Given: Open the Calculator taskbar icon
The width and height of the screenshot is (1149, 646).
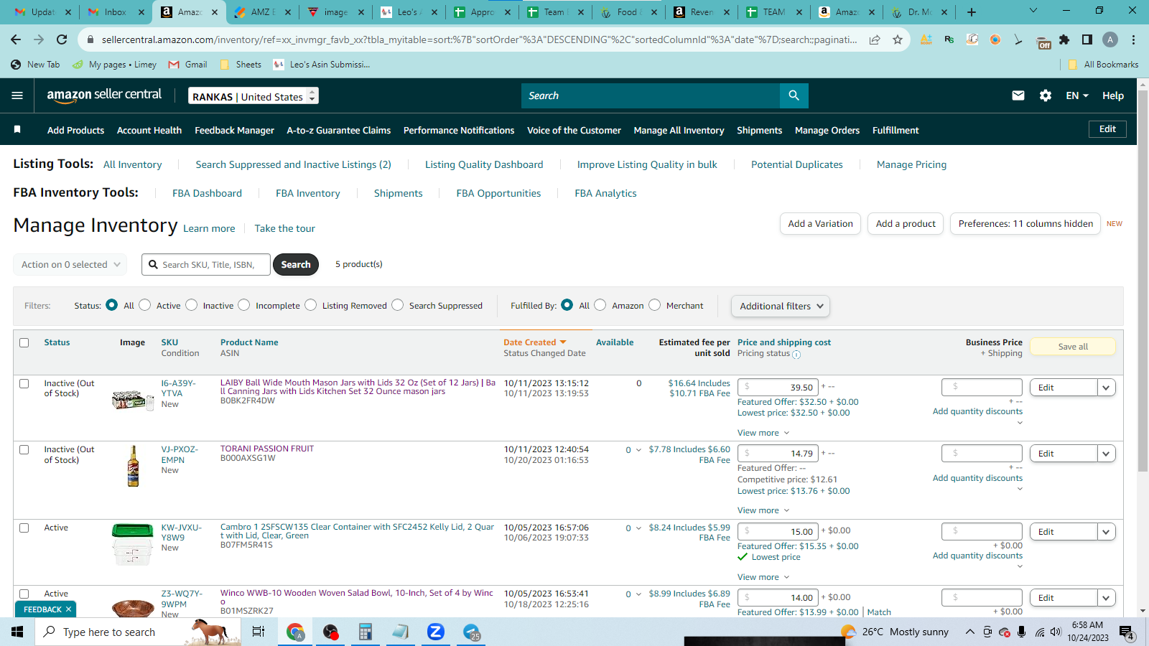Looking at the screenshot, I should [x=366, y=632].
